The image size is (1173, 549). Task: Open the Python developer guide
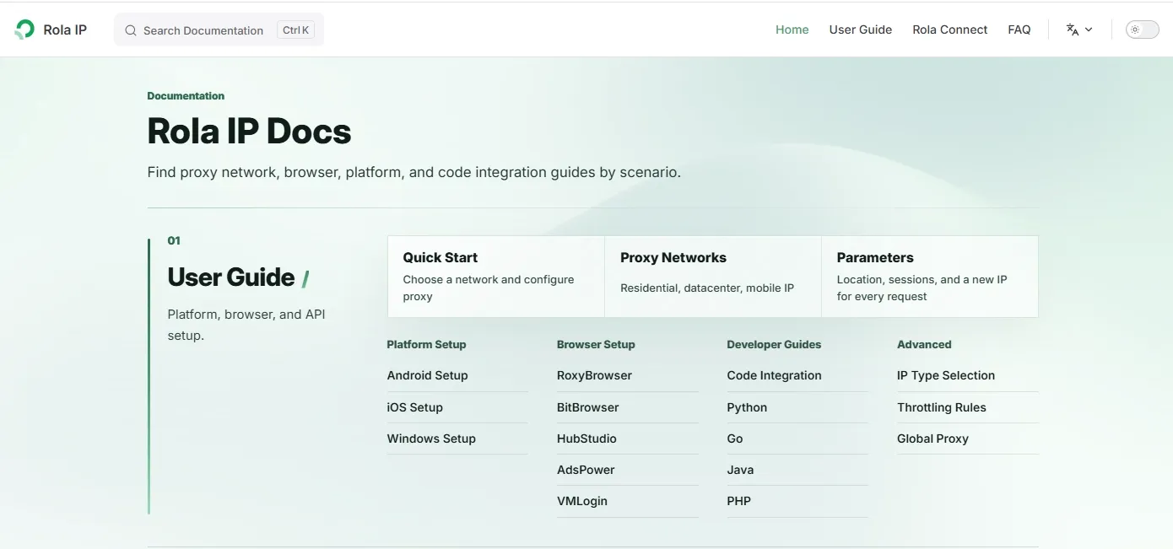coord(747,407)
